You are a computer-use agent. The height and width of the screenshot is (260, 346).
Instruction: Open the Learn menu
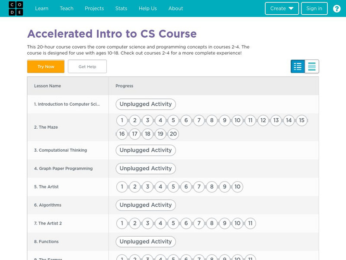tap(42, 9)
